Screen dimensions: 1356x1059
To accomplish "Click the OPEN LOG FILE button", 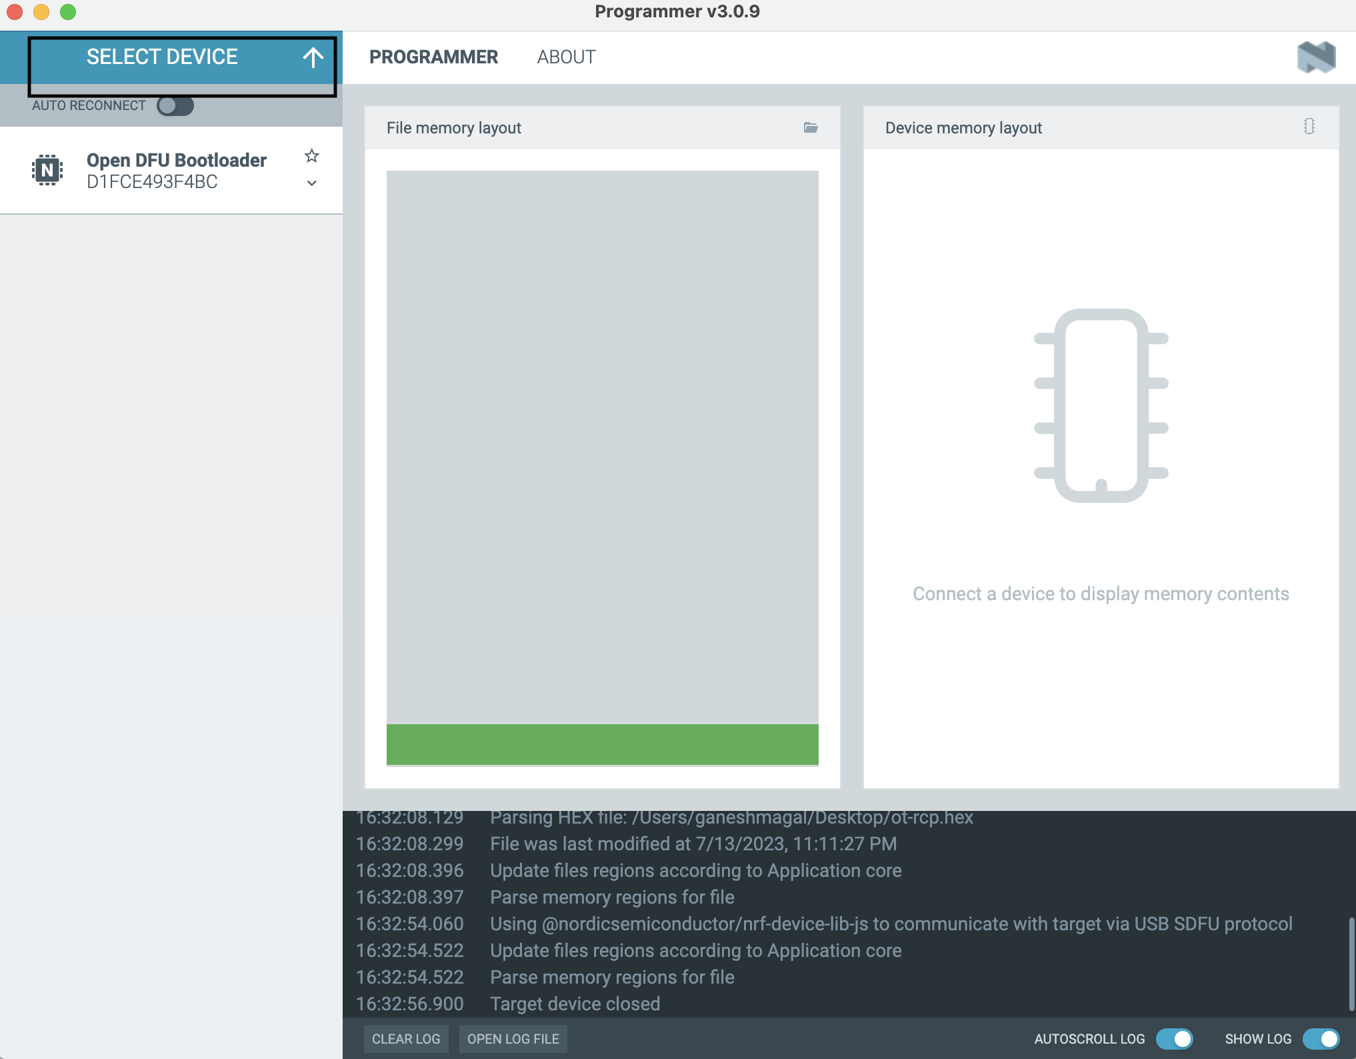I will click(x=513, y=1039).
